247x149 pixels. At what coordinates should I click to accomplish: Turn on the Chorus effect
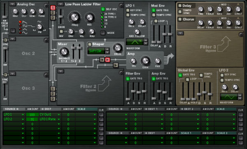click(x=180, y=19)
